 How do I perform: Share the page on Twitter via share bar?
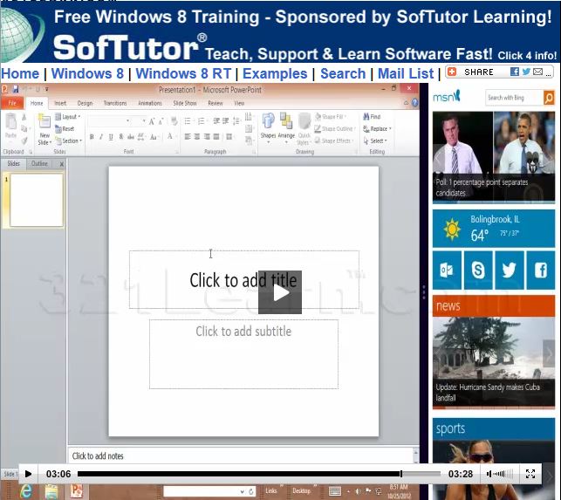click(x=526, y=72)
